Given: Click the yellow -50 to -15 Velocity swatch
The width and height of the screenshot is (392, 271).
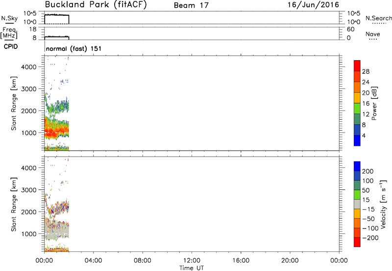Looking at the screenshot, I should click(x=357, y=214).
